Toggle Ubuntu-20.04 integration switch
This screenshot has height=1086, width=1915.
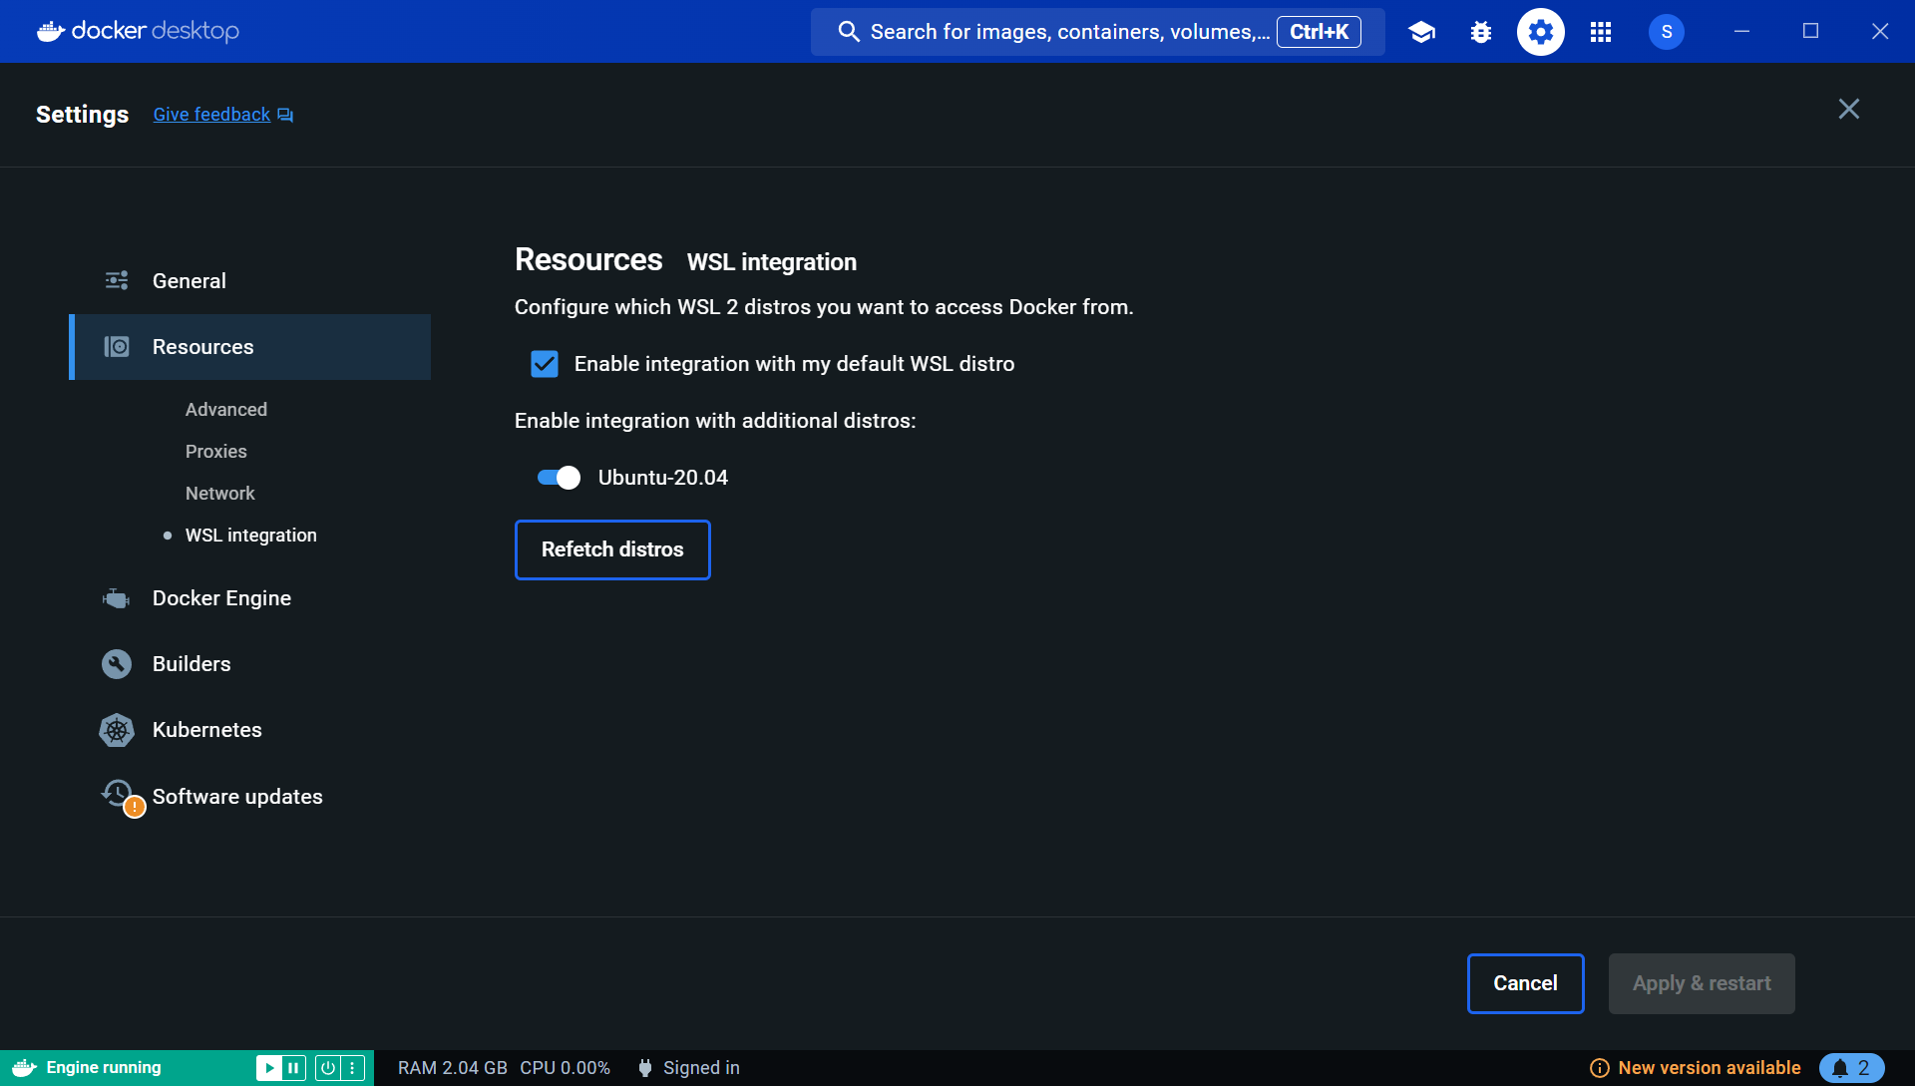click(559, 478)
